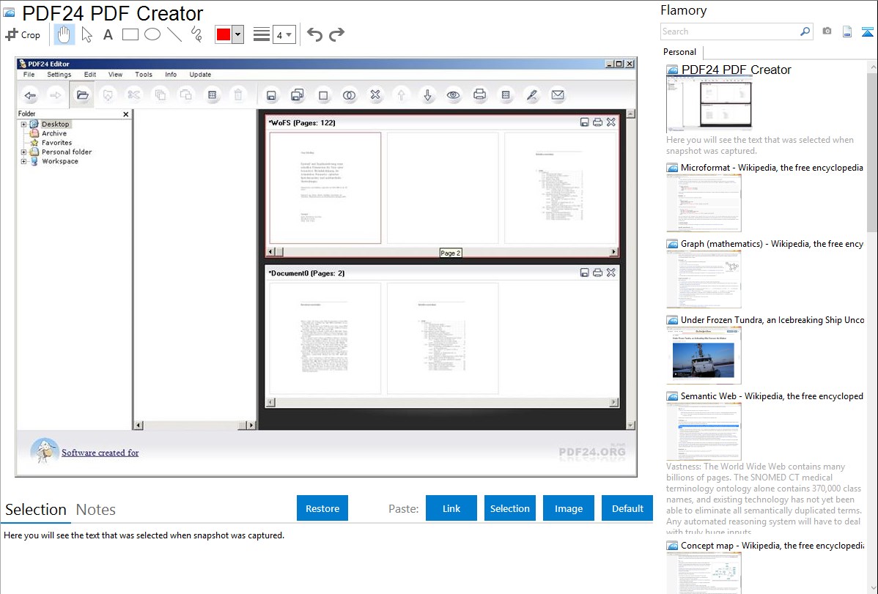Choose the arrow pointer tool
This screenshot has height=594, width=878.
(86, 34)
